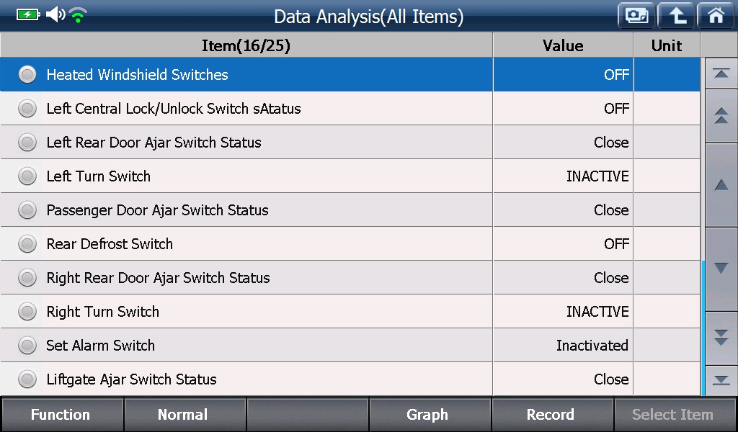The image size is (738, 432).
Task: Jump to top of list arrow
Action: 721,73
